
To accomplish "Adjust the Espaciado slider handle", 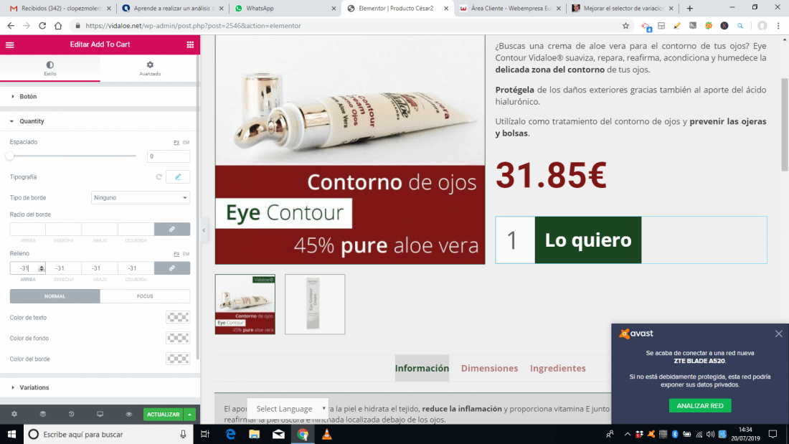I will click(x=9, y=156).
